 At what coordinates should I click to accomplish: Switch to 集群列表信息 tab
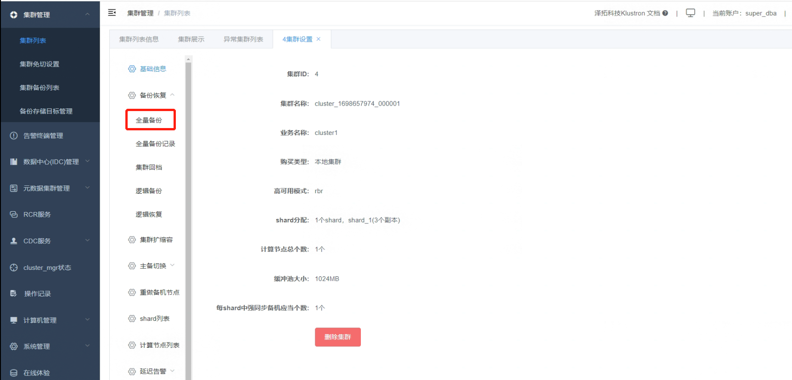click(139, 39)
